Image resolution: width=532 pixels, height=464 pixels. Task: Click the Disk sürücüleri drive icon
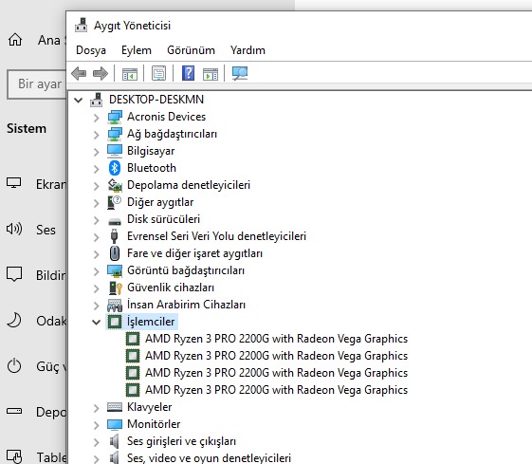tap(115, 222)
